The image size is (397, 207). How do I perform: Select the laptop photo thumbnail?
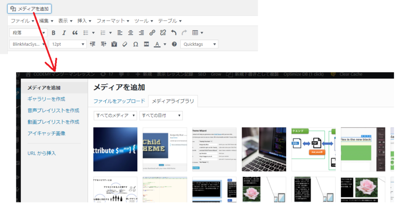point(264,149)
